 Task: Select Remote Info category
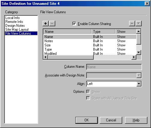click(14, 22)
